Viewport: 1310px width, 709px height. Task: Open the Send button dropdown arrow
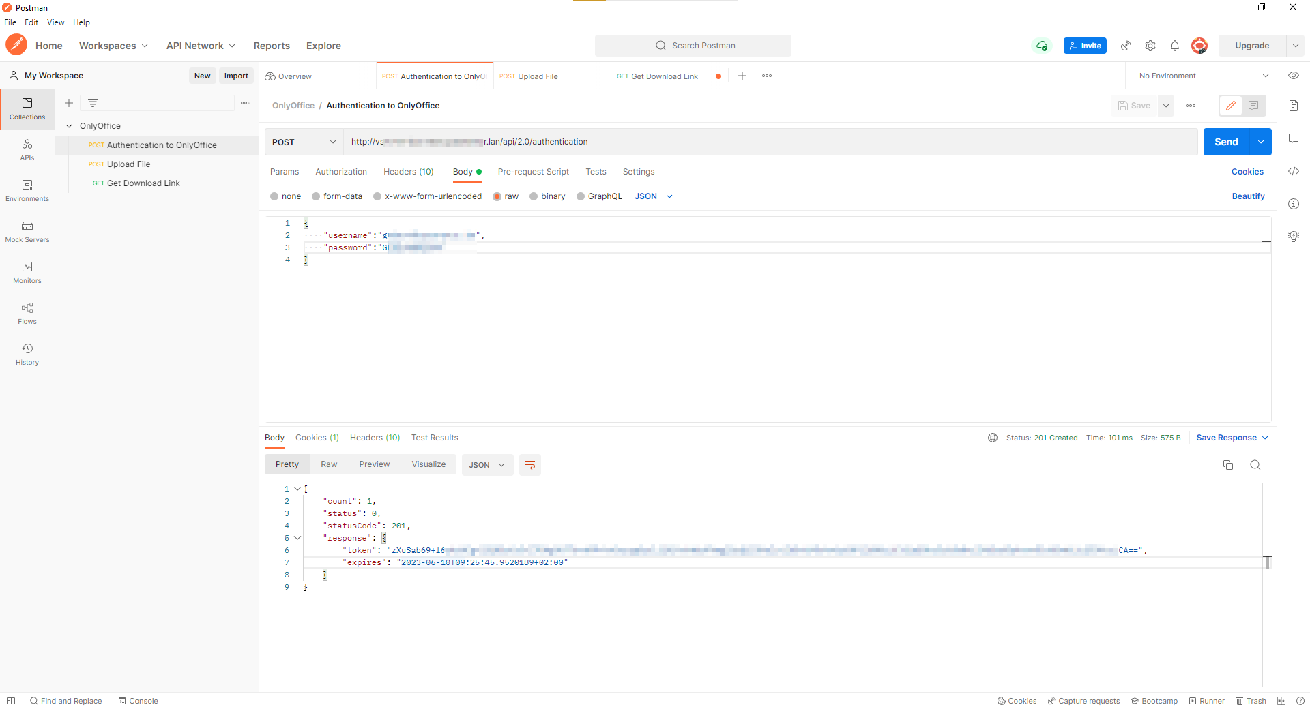(x=1261, y=142)
